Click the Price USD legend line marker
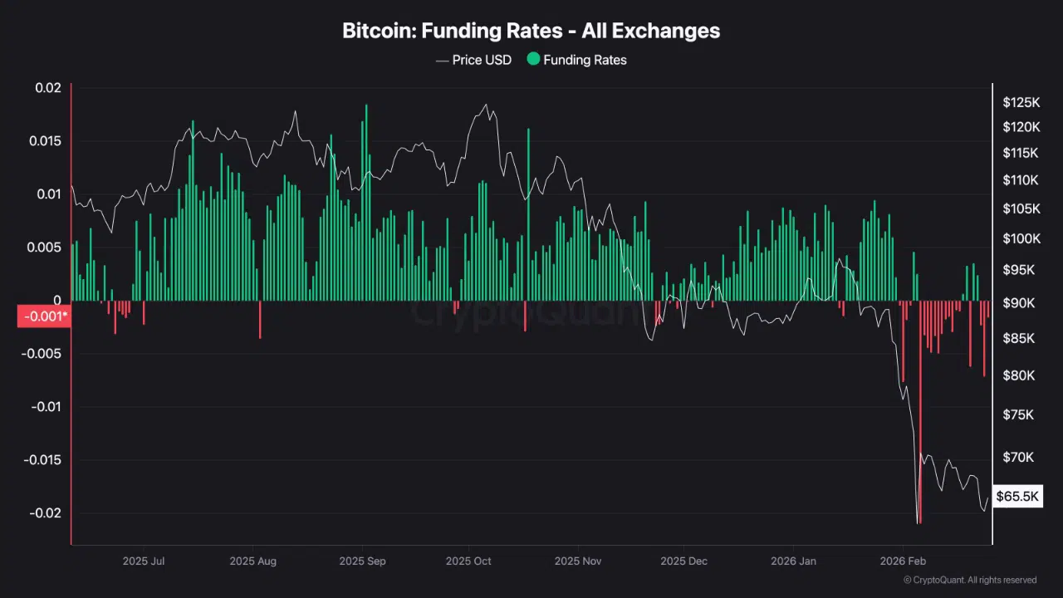 click(x=442, y=60)
